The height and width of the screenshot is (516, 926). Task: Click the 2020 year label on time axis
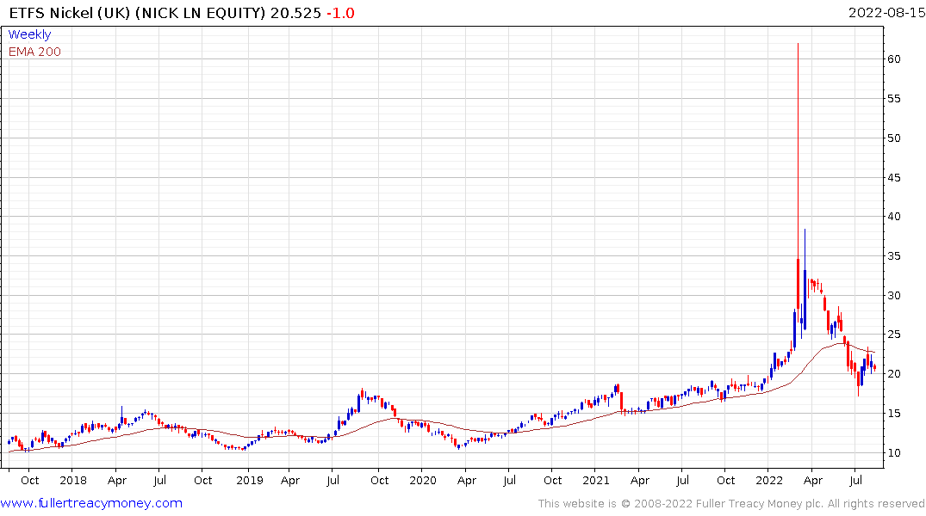[x=423, y=480]
